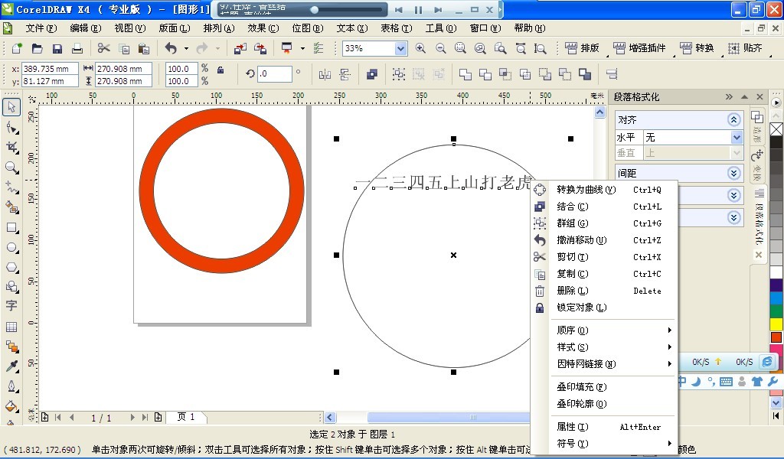Select the Pick tool in the toolbox
784x459 pixels.
[11, 107]
